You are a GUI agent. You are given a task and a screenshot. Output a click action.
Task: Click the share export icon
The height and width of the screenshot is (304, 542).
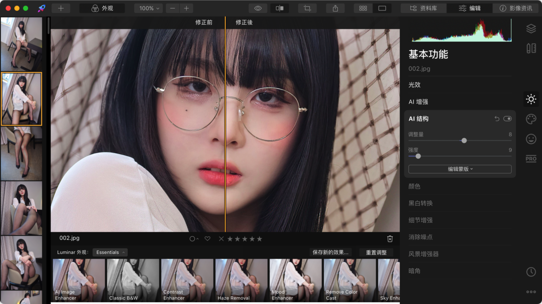click(336, 8)
